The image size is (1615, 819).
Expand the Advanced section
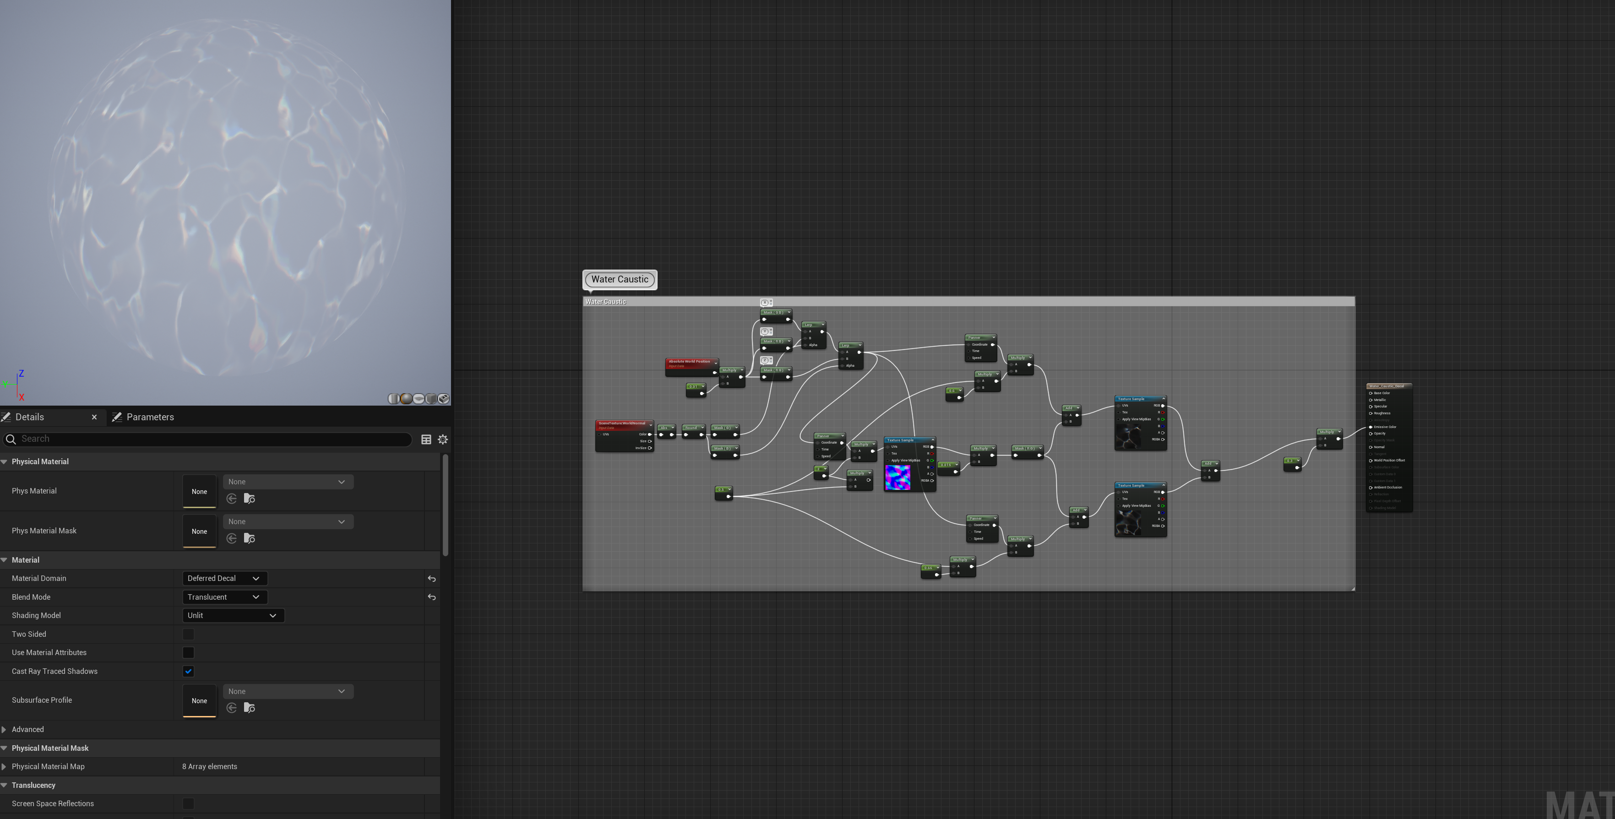point(5,729)
